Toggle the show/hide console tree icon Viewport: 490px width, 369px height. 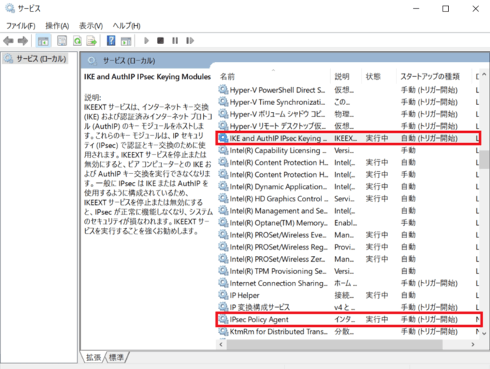click(x=43, y=41)
